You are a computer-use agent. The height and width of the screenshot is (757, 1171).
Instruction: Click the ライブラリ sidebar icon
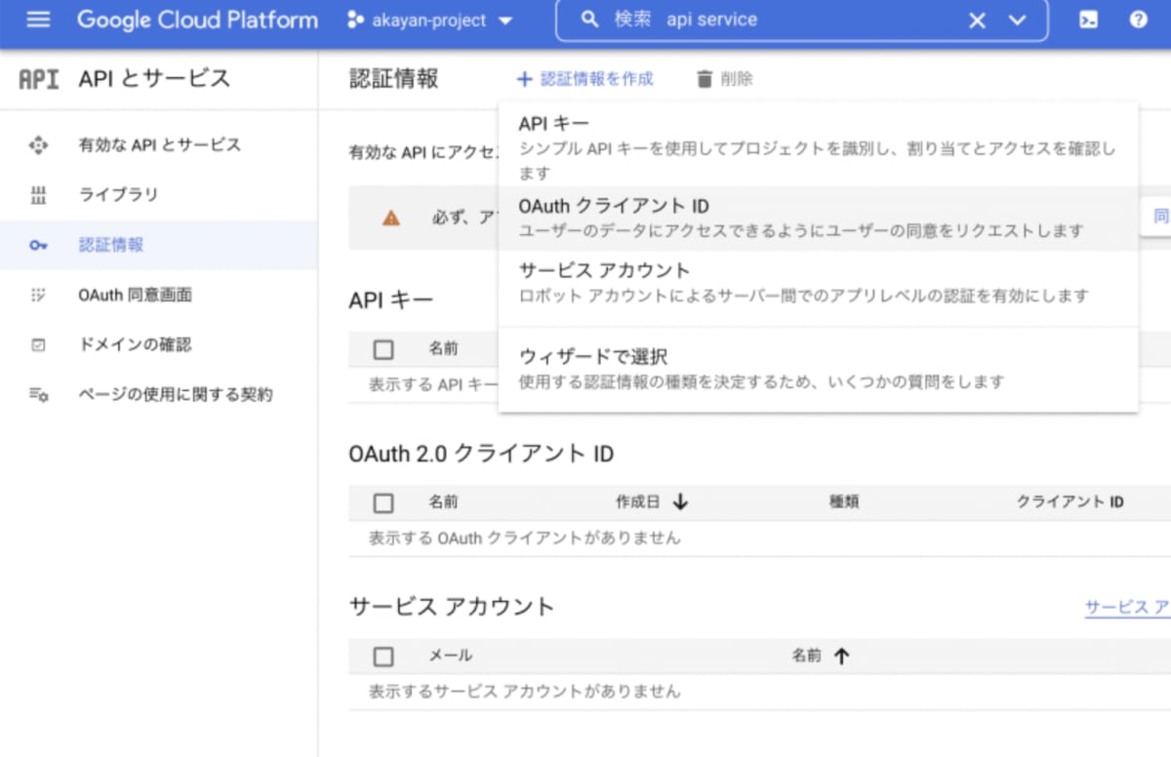pyautogui.click(x=38, y=195)
